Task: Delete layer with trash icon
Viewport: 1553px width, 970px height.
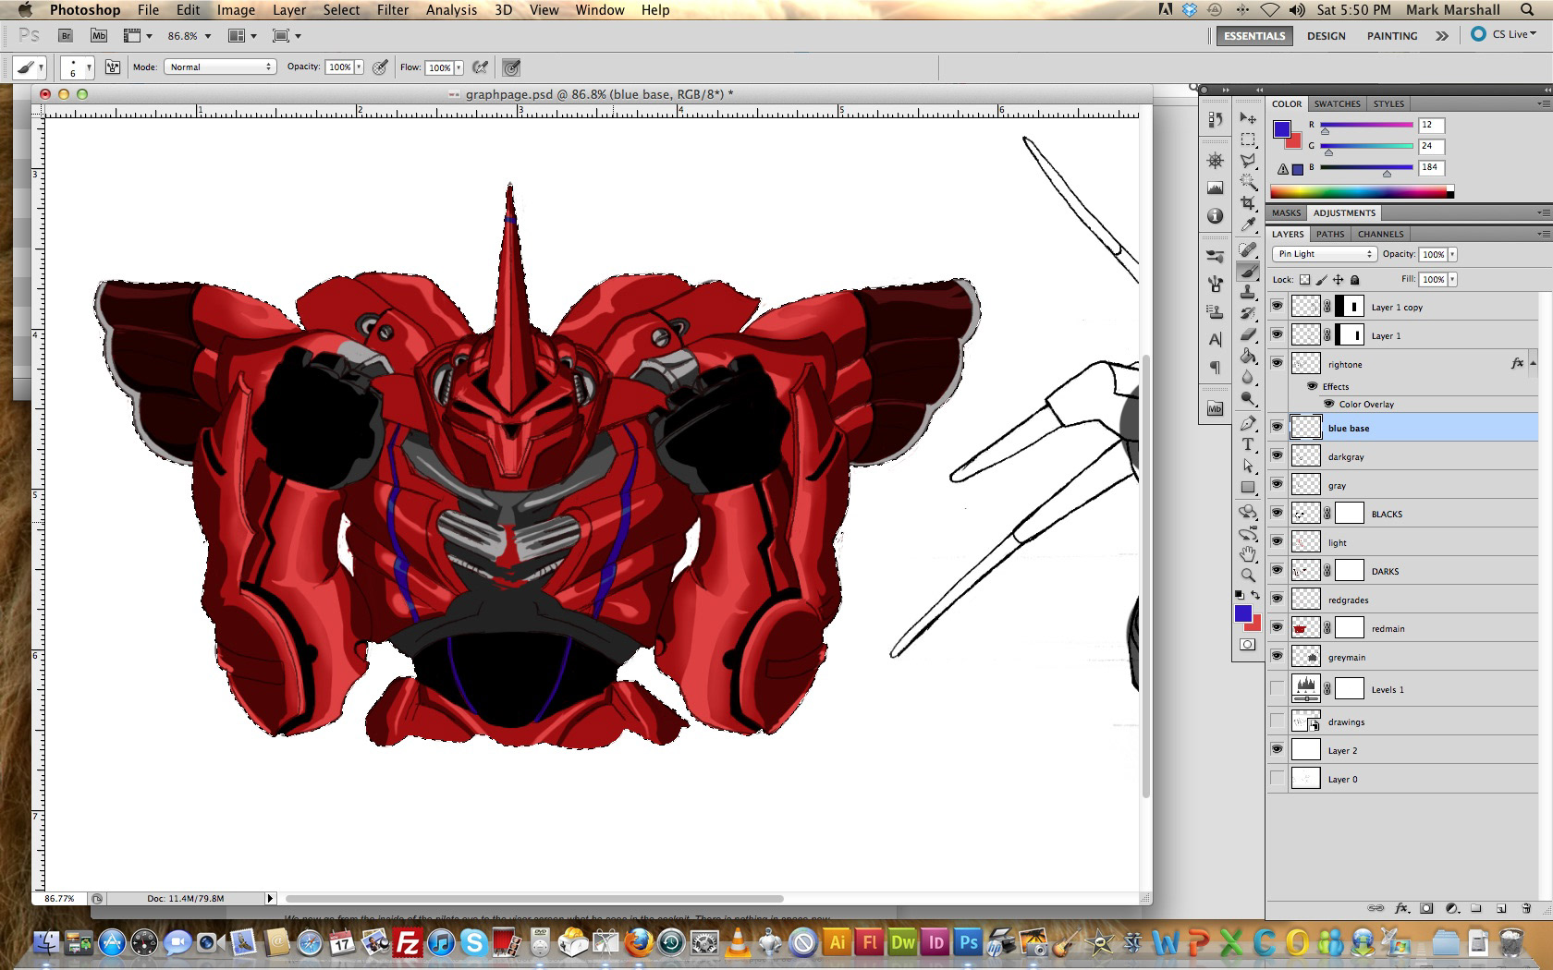Action: 1526,908
